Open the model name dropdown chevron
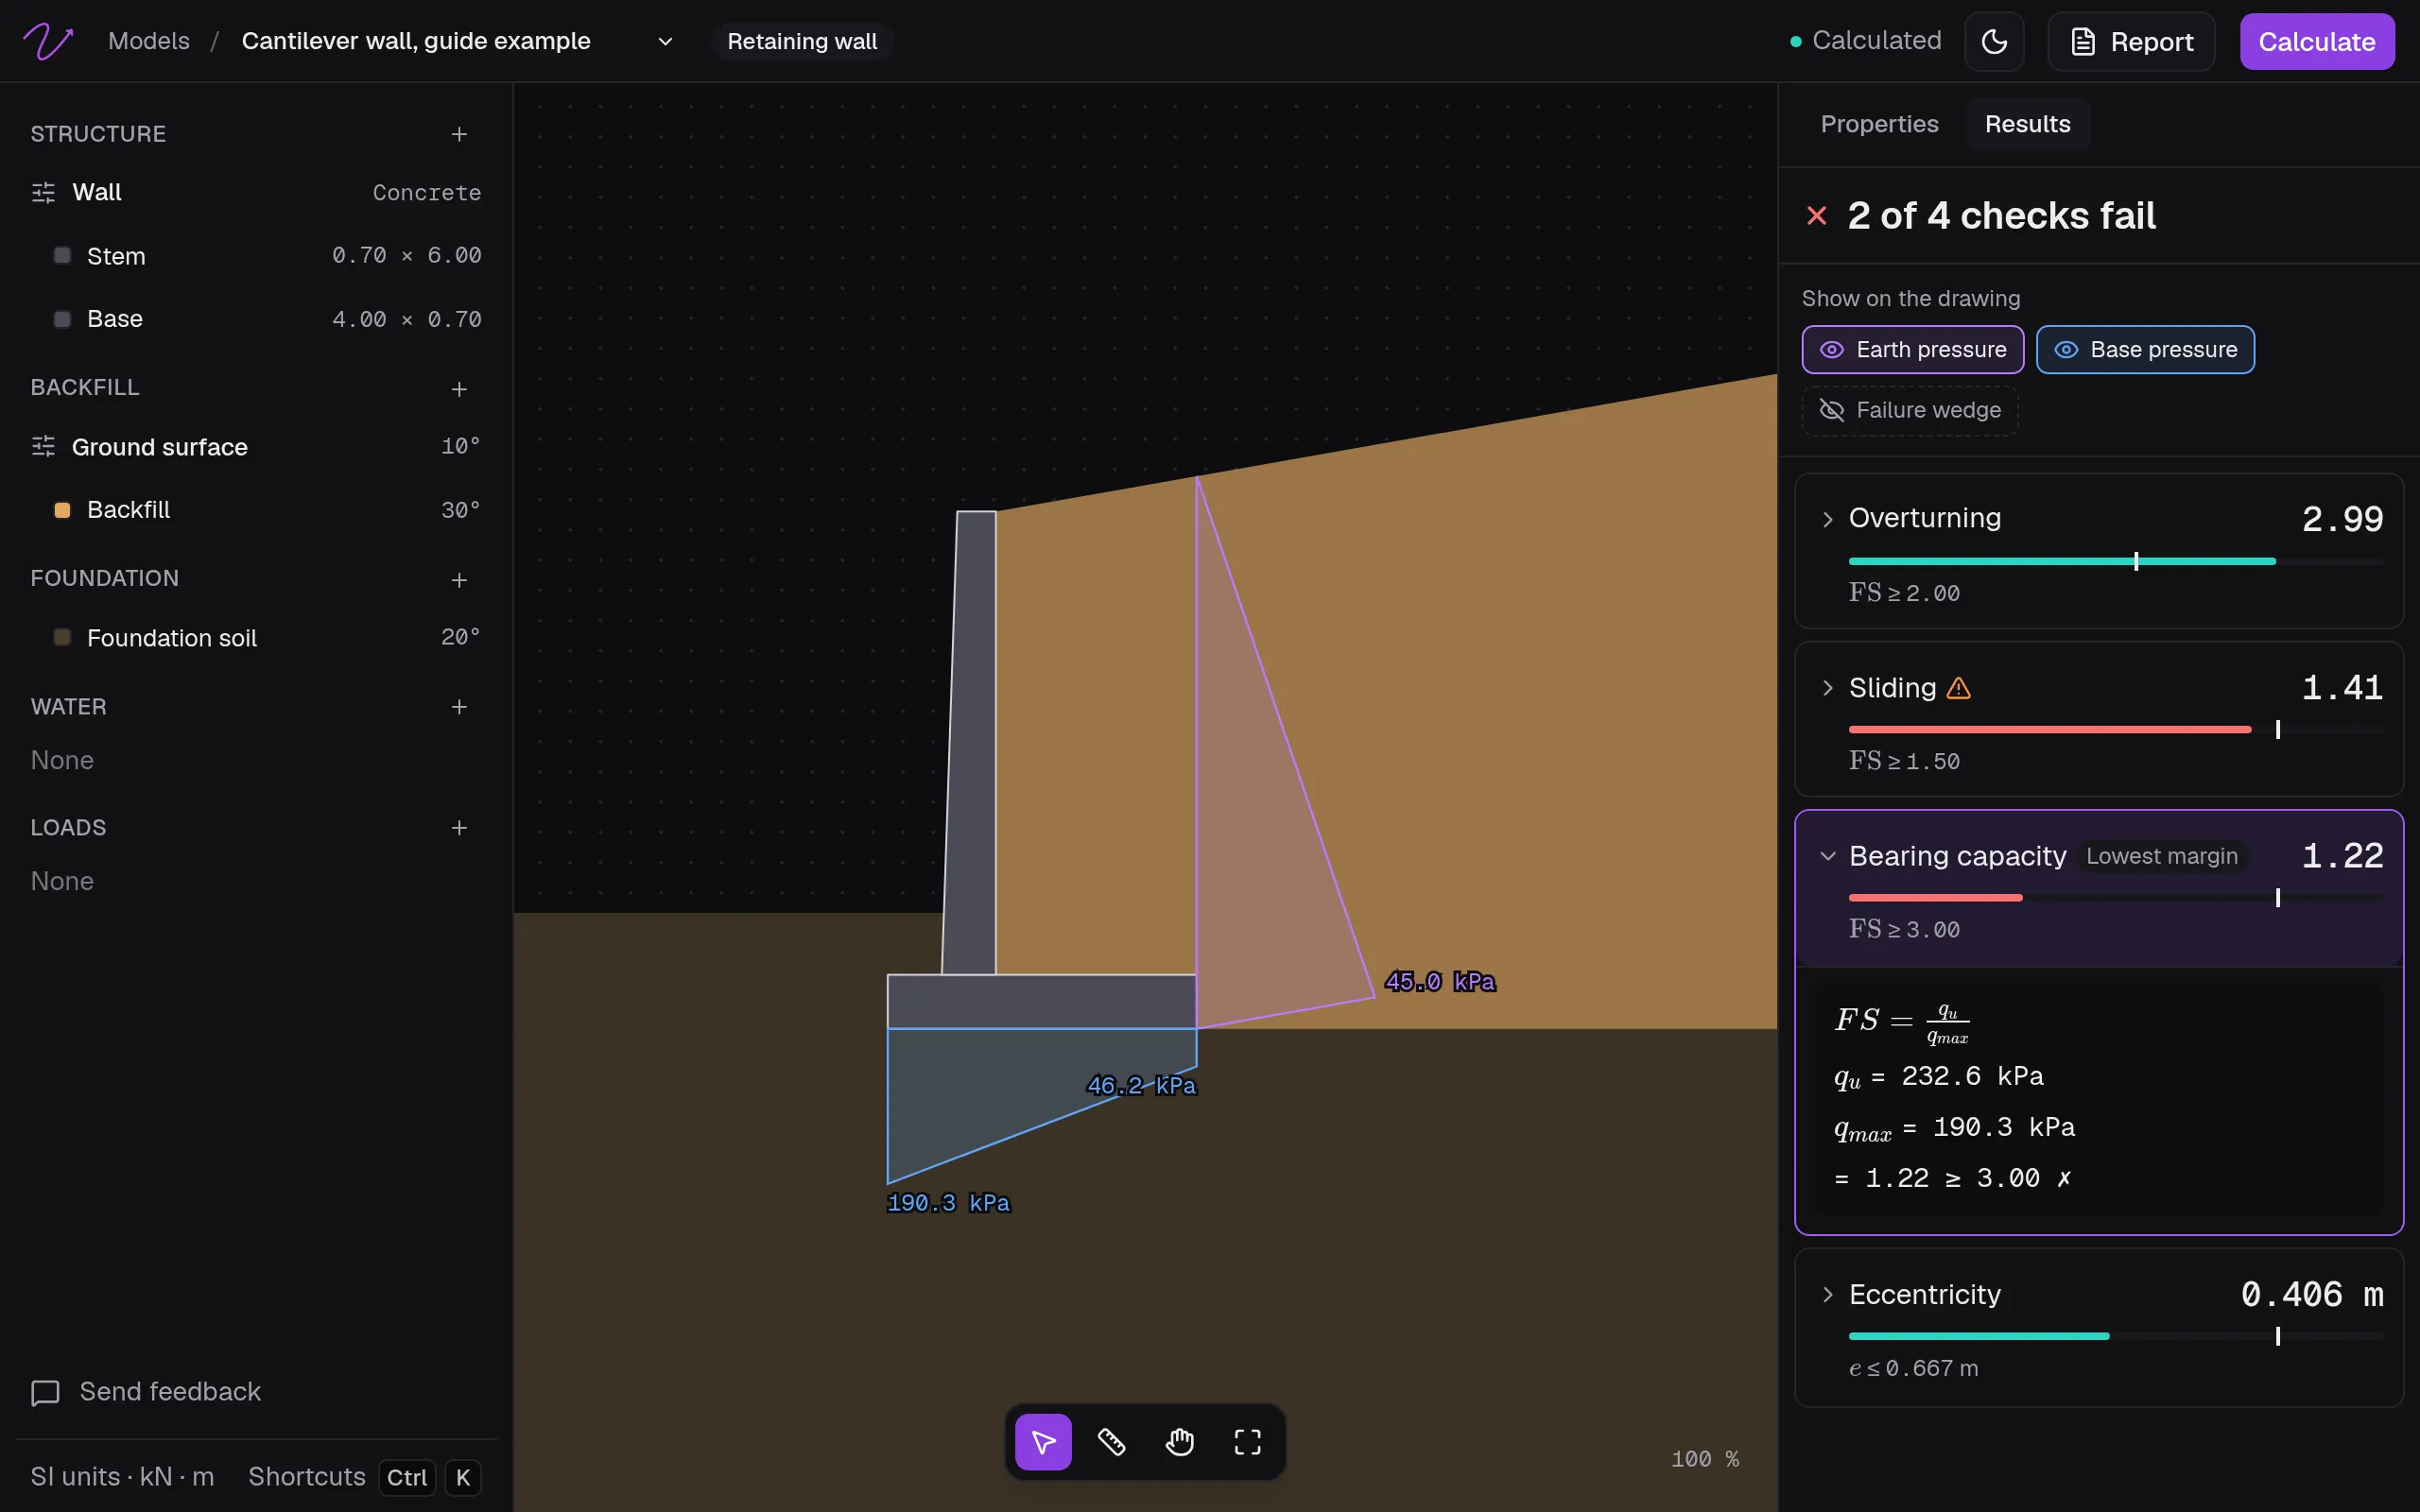Screen dimensions: 2420x1512 click(665, 41)
